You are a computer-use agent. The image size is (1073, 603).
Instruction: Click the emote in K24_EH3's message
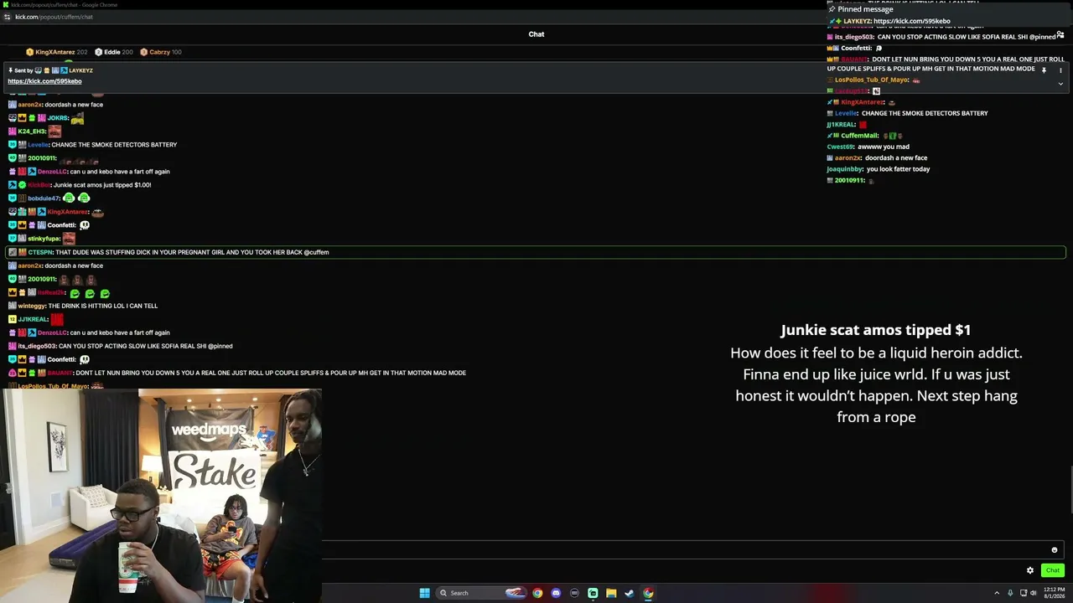tap(55, 131)
